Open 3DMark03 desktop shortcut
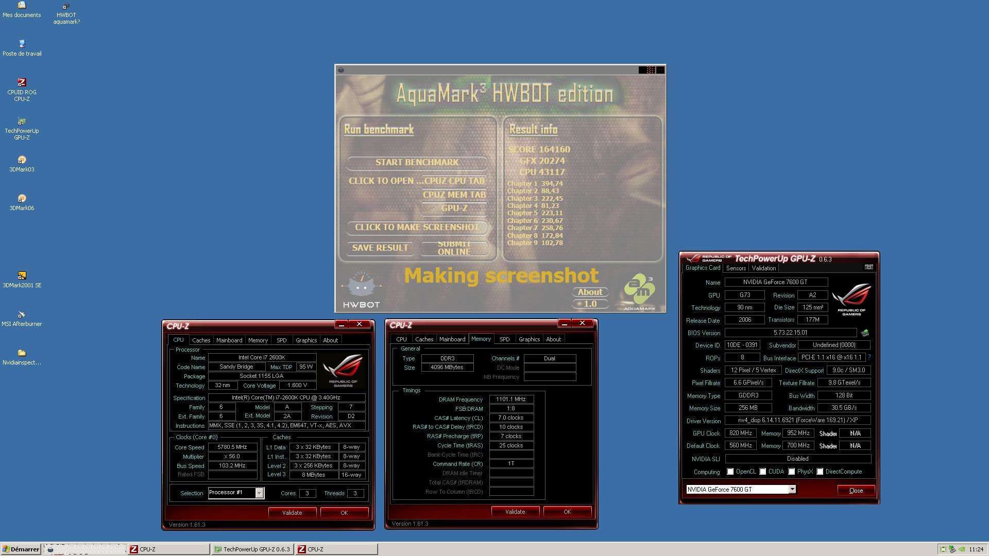This screenshot has height=556, width=989. pos(22,164)
